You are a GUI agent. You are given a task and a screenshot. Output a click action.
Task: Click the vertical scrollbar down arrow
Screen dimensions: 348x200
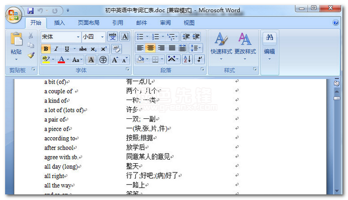337,191
